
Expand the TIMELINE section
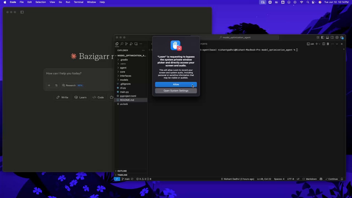131,175
